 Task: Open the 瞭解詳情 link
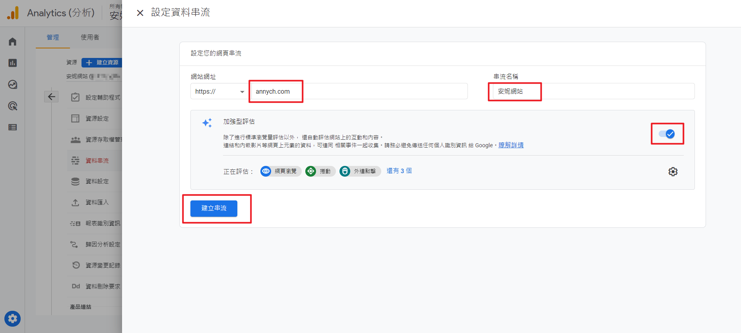(x=511, y=145)
